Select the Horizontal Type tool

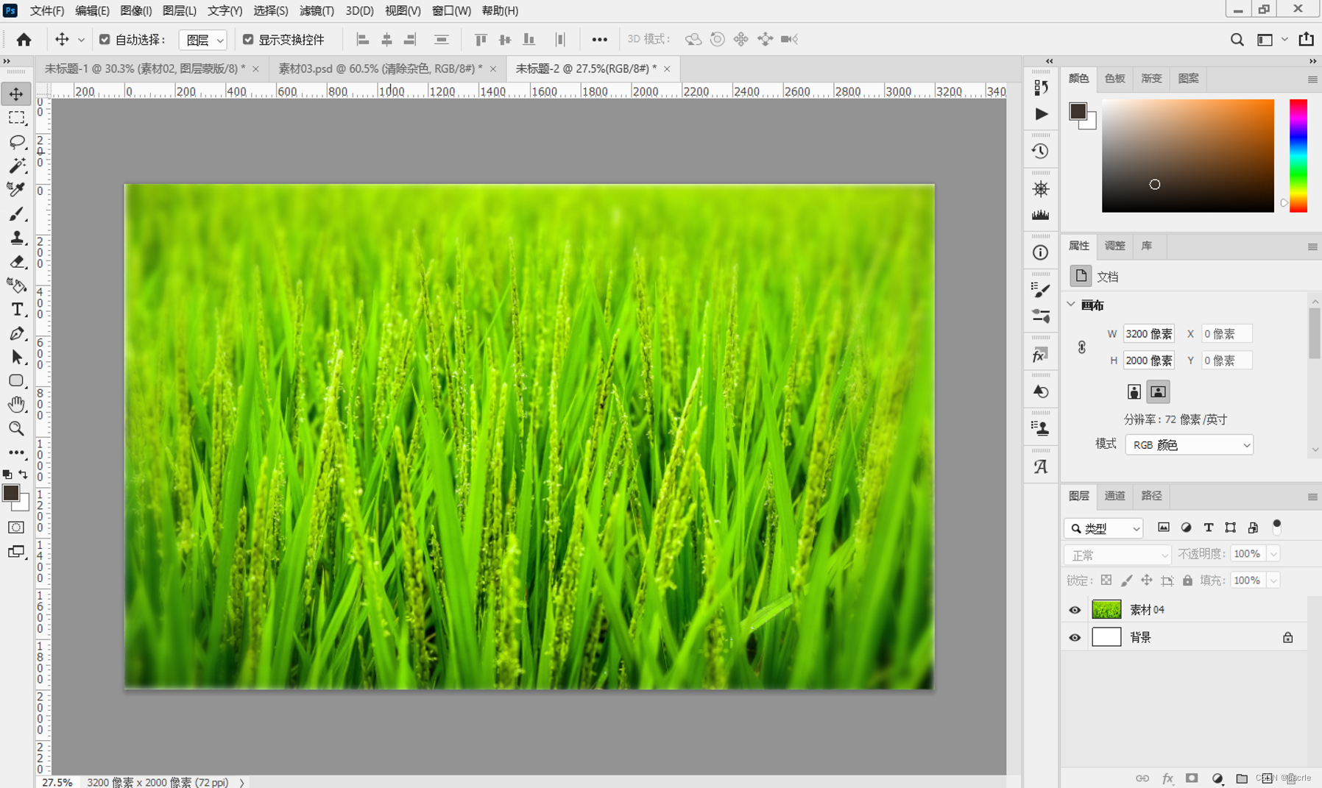[x=16, y=309]
